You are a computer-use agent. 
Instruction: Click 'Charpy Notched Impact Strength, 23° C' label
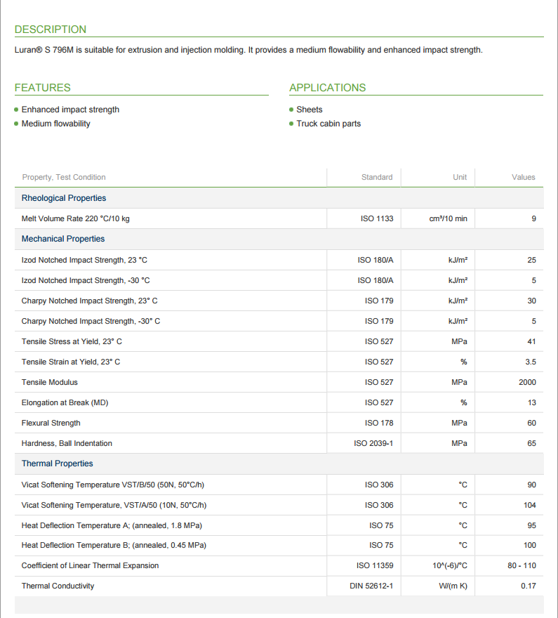coord(89,301)
